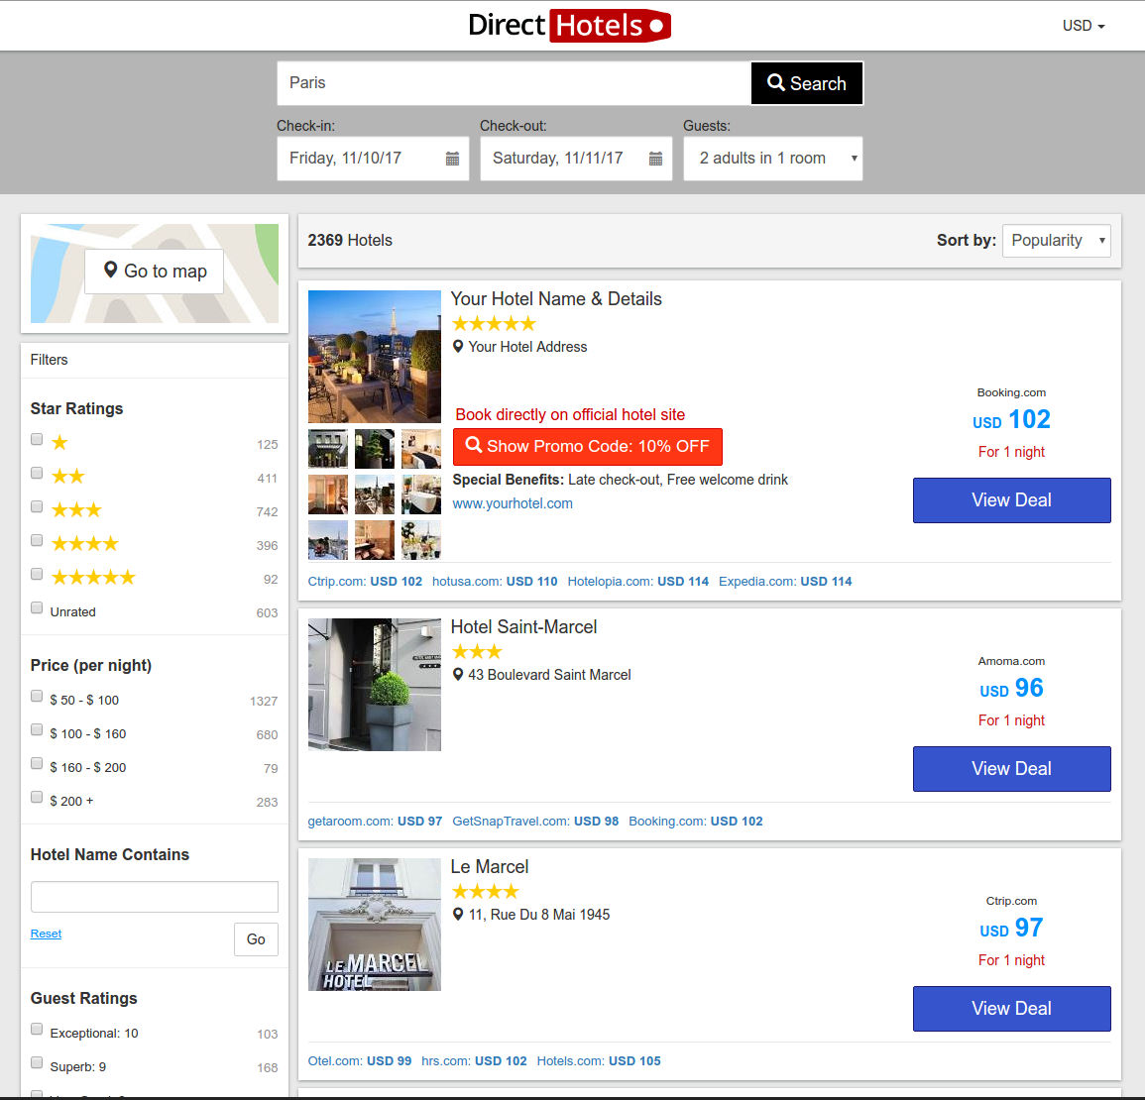This screenshot has height=1100, width=1145.
Task: Click the three-star rating of Hotel Saint-Marcel
Action: (x=478, y=651)
